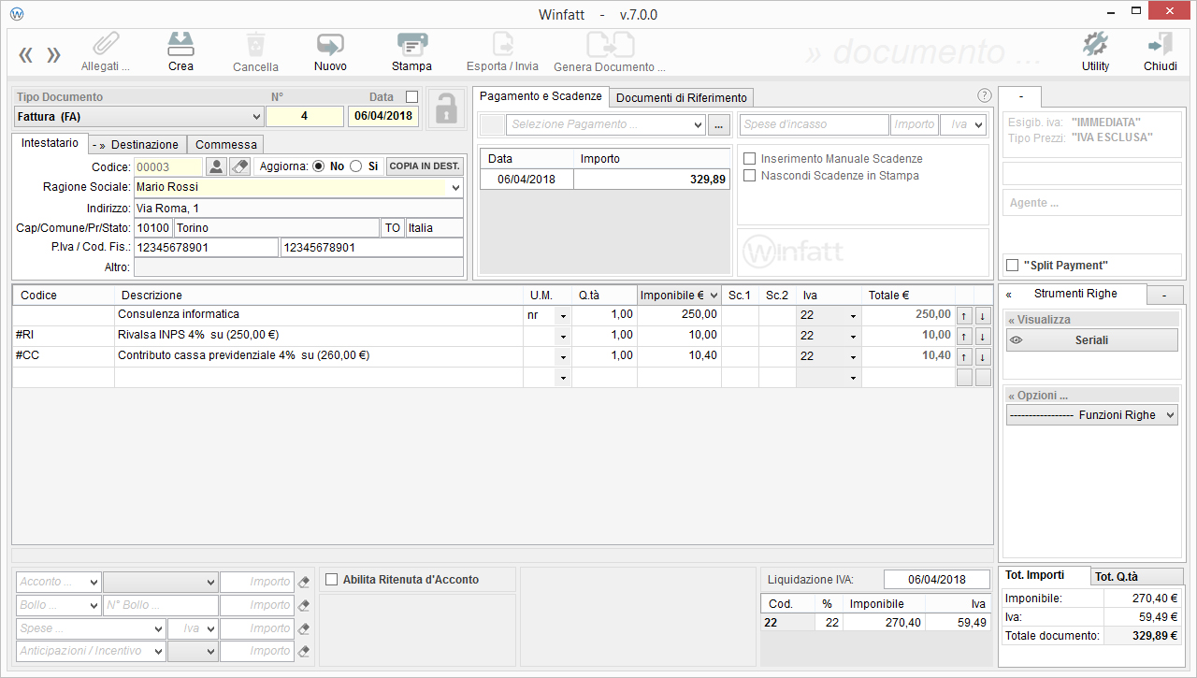Click the Seriali button

(1091, 340)
